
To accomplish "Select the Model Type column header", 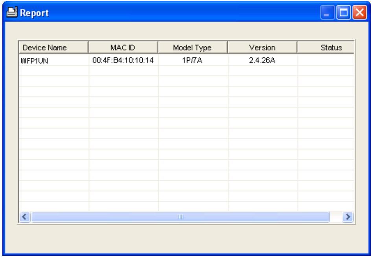I will point(193,48).
